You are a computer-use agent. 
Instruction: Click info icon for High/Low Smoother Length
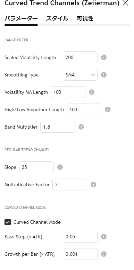pos(108,109)
